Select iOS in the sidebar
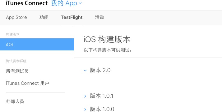Screen dimensions: 222x112 [37, 44]
